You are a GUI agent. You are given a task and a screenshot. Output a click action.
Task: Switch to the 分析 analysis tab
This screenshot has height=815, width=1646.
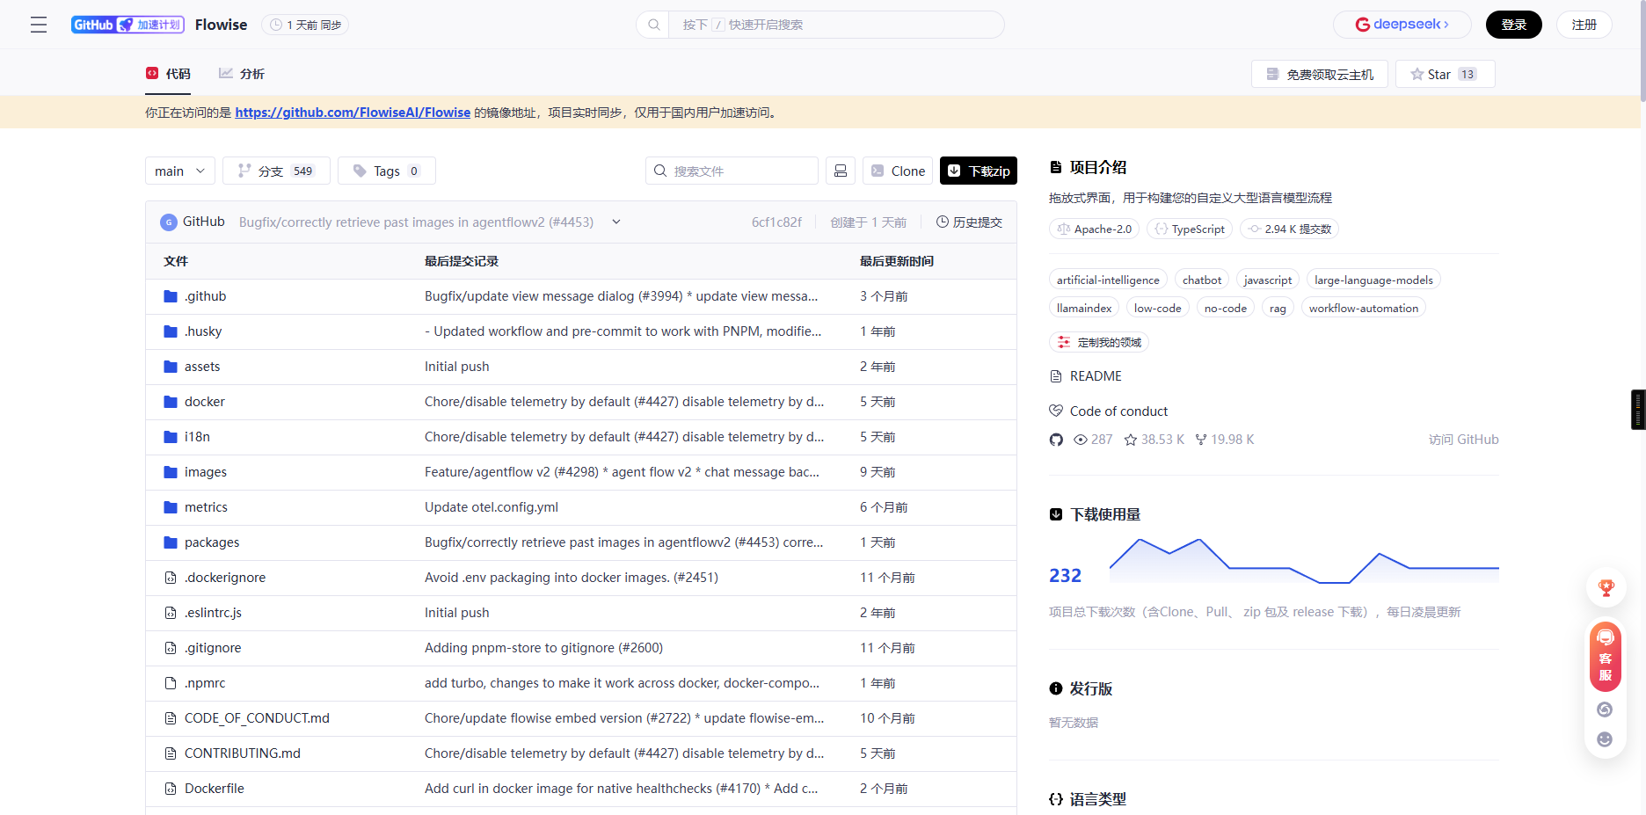click(242, 74)
